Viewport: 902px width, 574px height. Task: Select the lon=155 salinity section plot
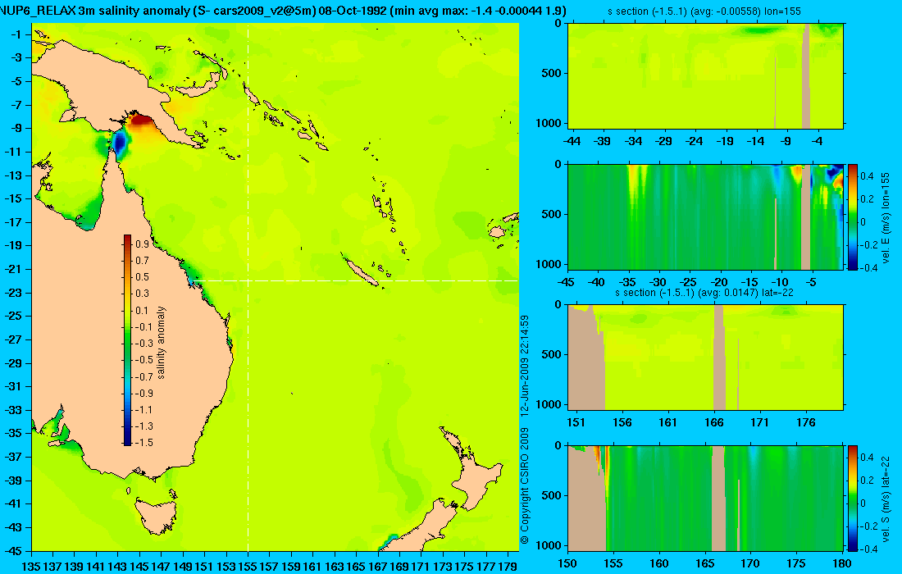coord(705,76)
